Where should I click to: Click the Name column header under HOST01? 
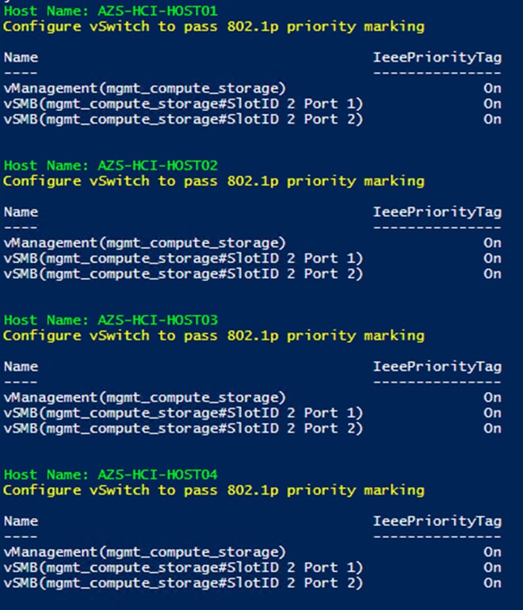point(21,58)
